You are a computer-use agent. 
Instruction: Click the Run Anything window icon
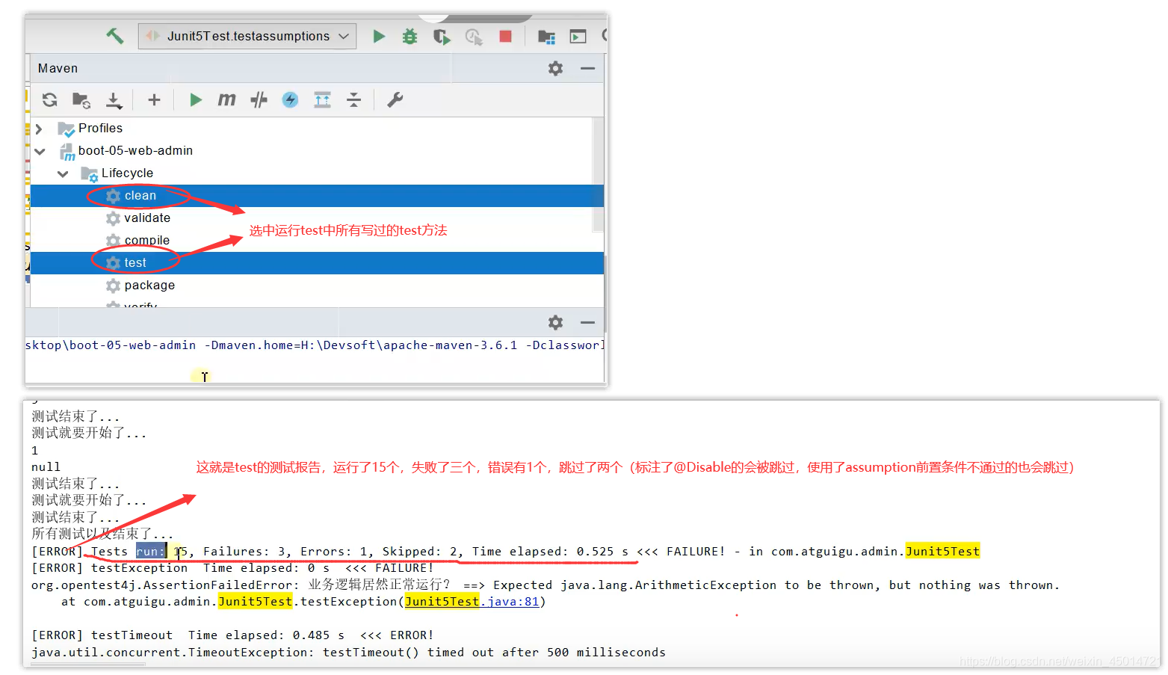click(578, 36)
